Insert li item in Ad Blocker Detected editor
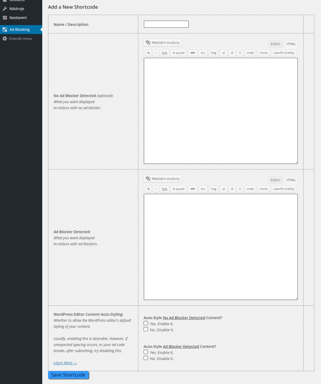321x384 pixels. 240,189
